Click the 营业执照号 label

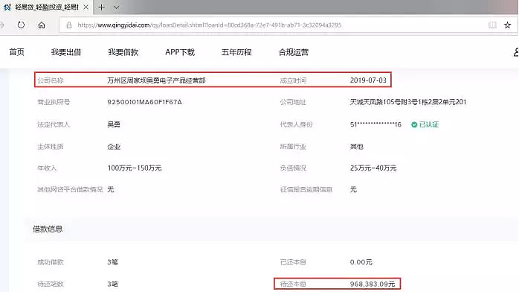pos(54,102)
